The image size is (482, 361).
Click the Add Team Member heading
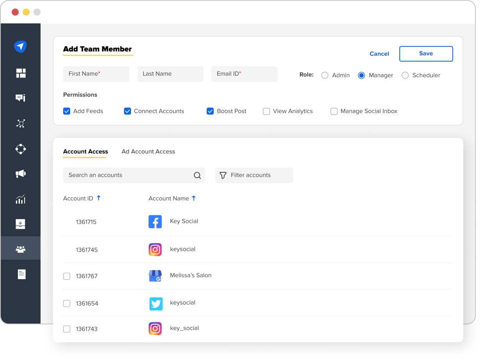click(x=97, y=49)
